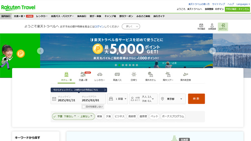Toggle the ビジネス filter chip
Screen dimensions: 251x141
point(120,116)
